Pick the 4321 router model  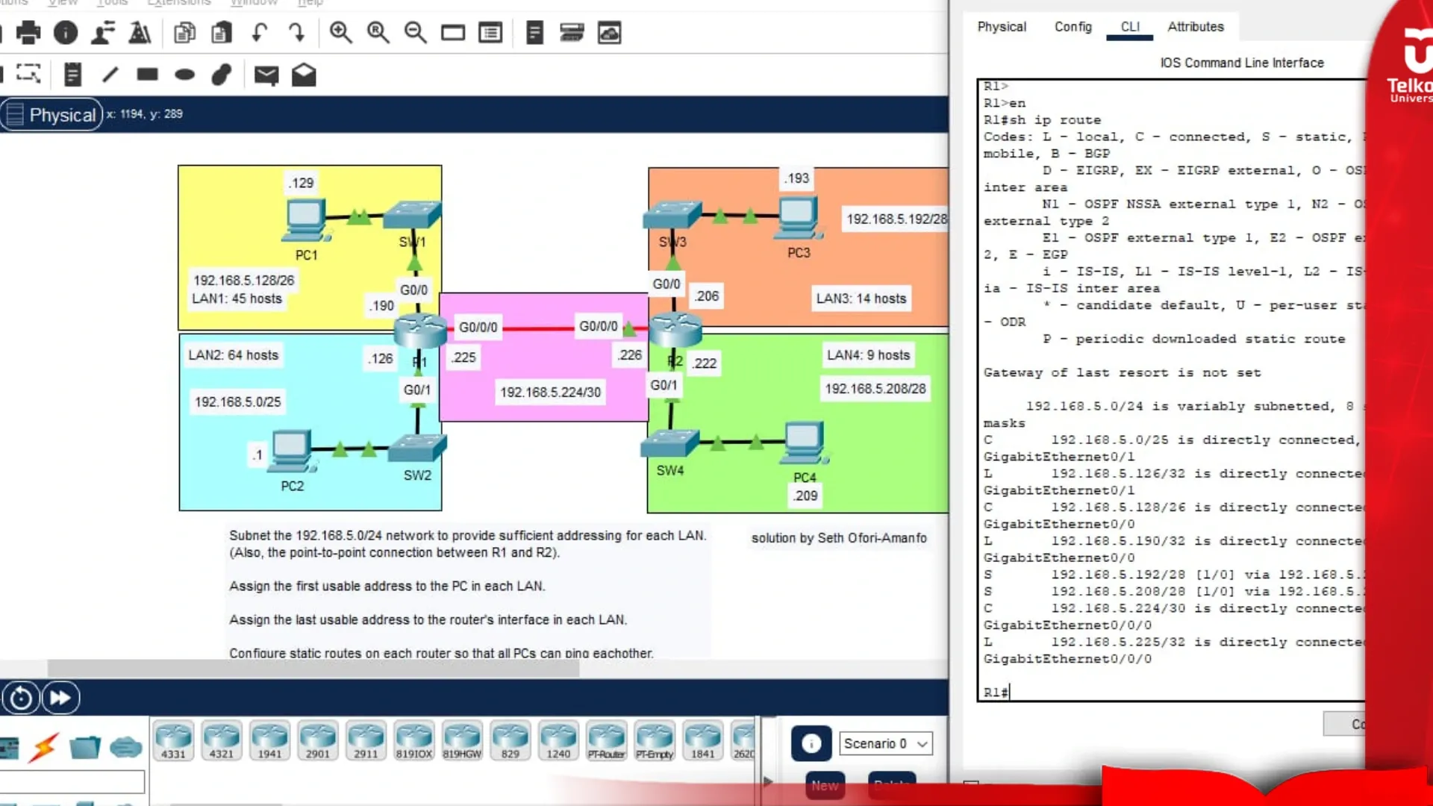point(221,740)
